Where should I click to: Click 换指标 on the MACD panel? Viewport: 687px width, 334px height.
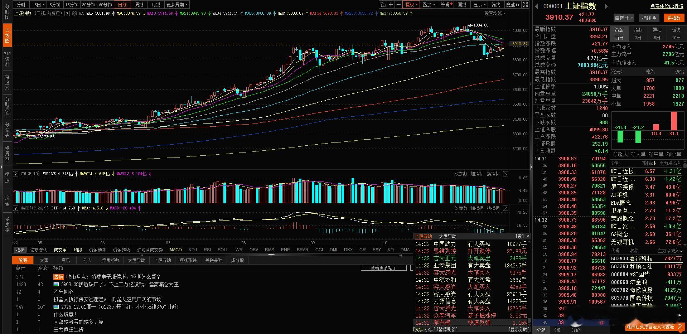click(x=493, y=208)
